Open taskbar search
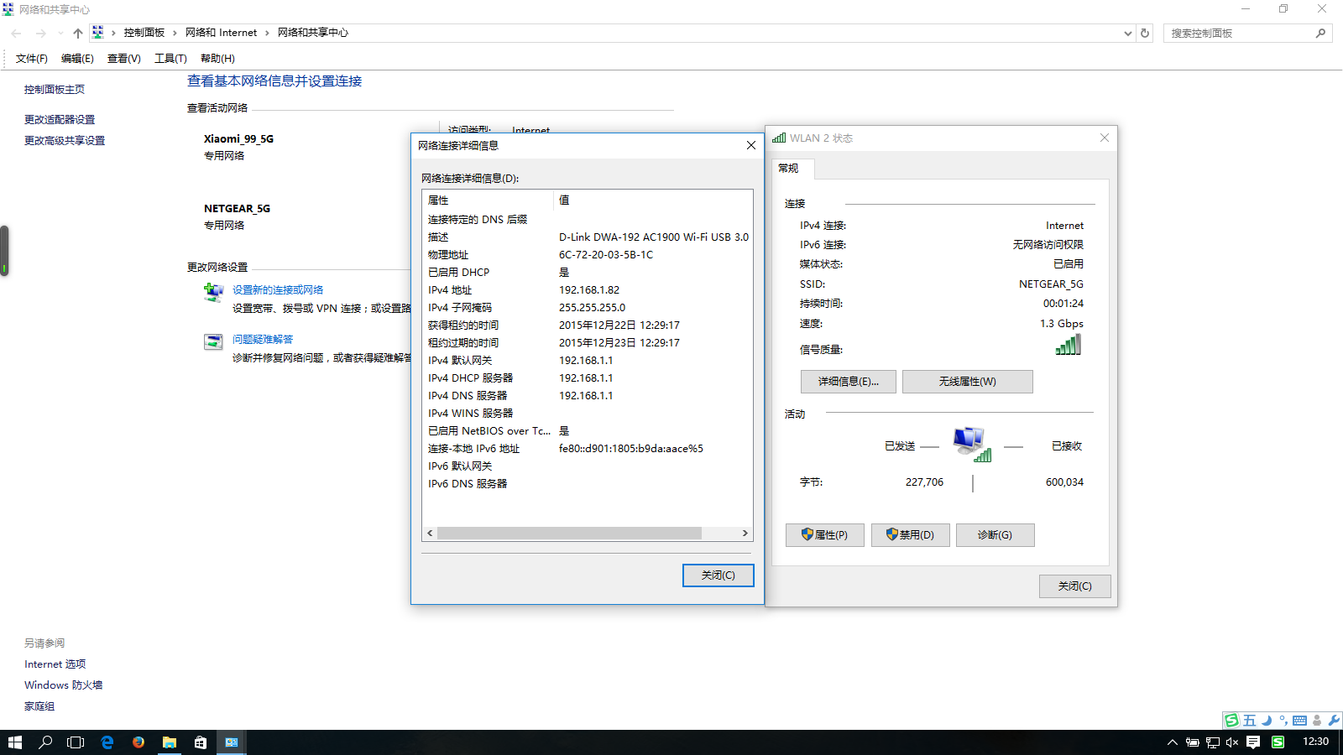 [45, 742]
